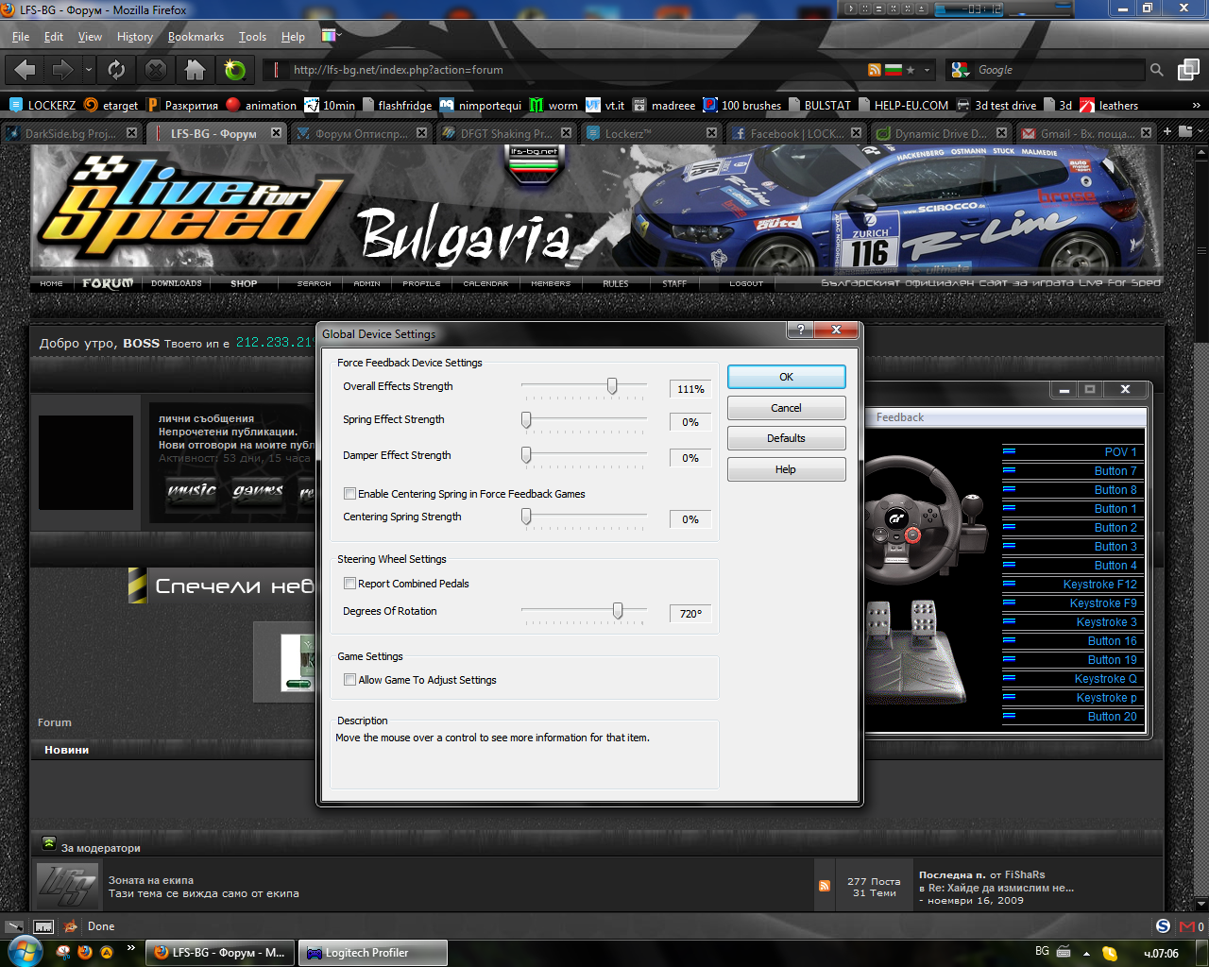Click the Defaults button
The height and width of the screenshot is (967, 1209).
coord(786,438)
